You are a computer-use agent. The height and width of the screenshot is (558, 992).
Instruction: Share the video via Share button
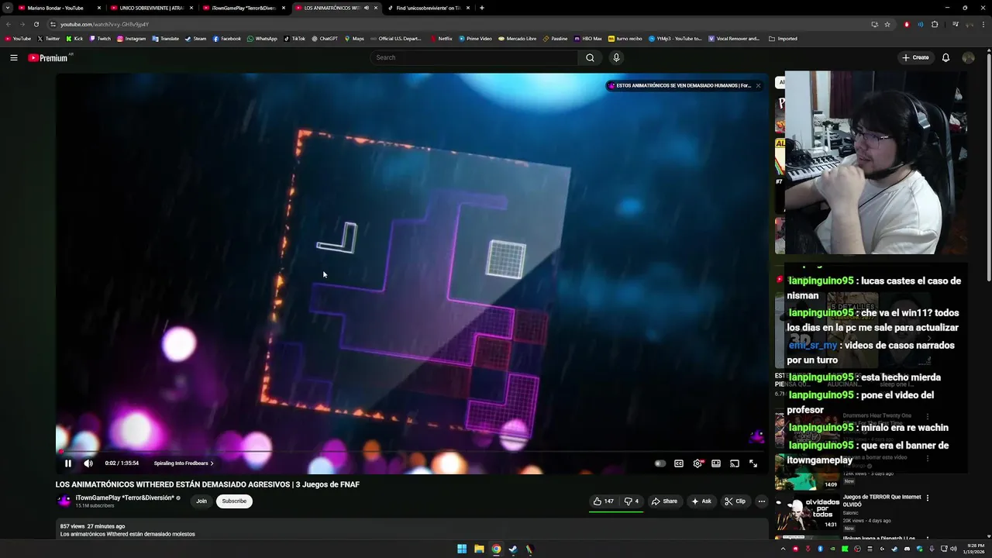pos(664,501)
